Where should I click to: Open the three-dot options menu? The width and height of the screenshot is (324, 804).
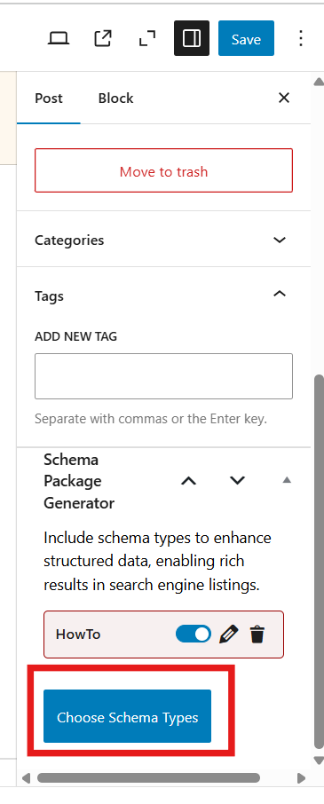click(300, 38)
